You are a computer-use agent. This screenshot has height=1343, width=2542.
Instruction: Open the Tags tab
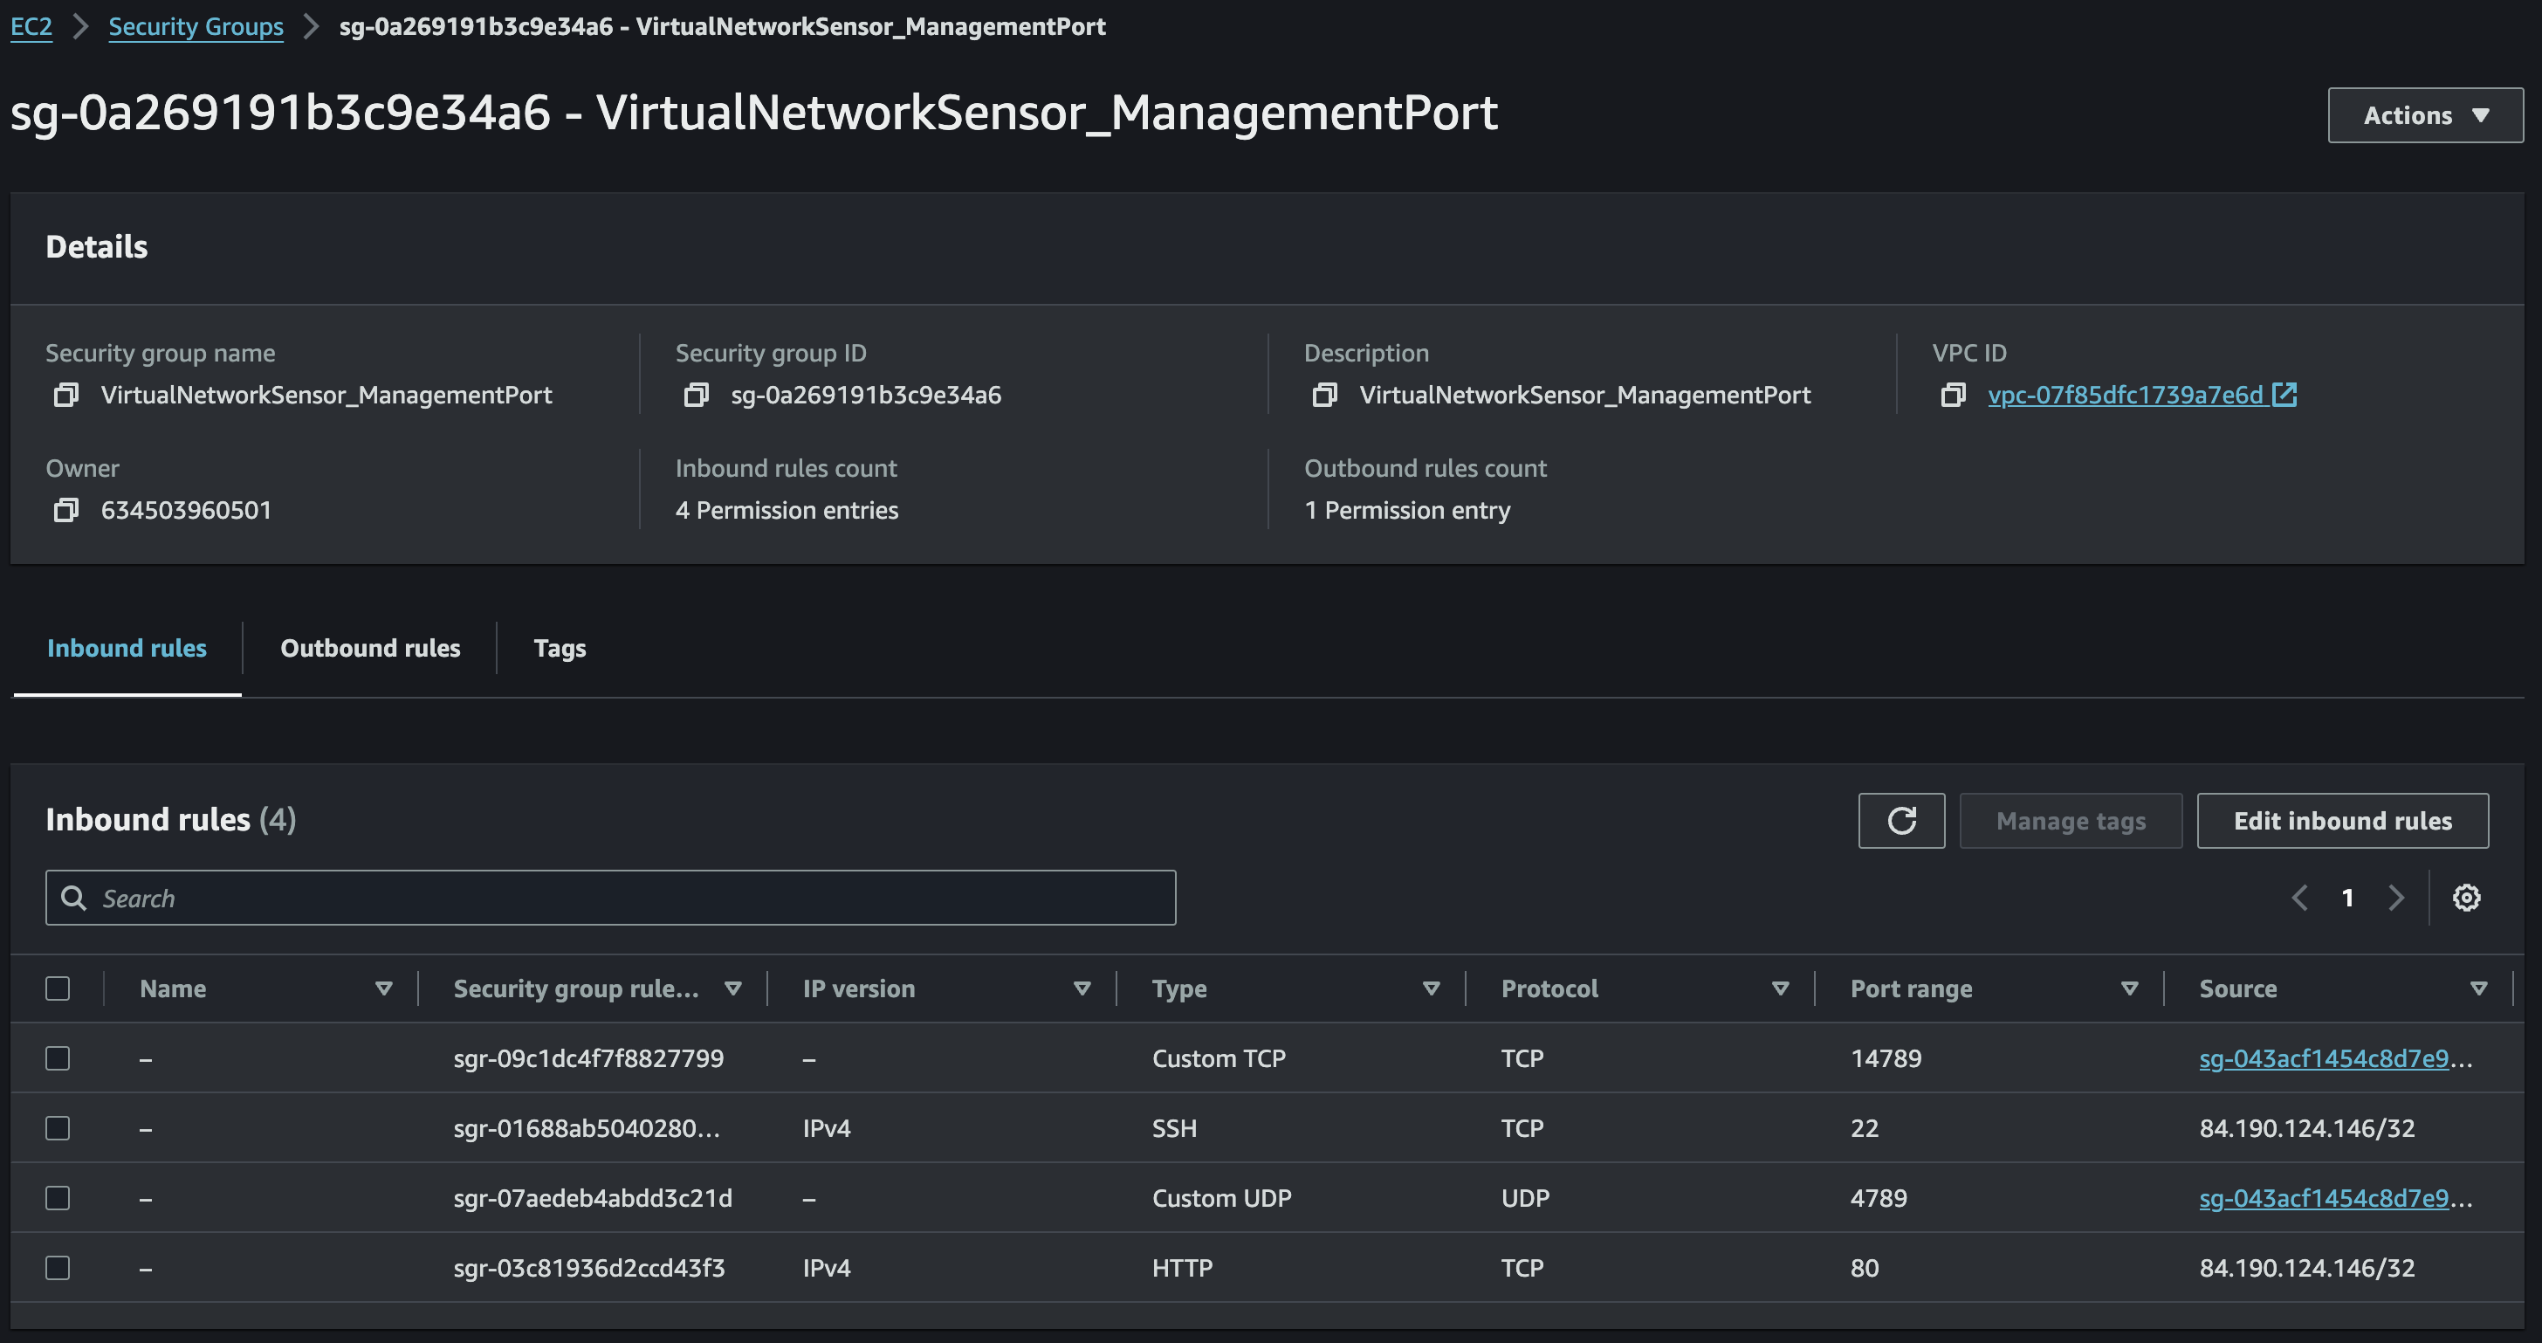coord(560,647)
